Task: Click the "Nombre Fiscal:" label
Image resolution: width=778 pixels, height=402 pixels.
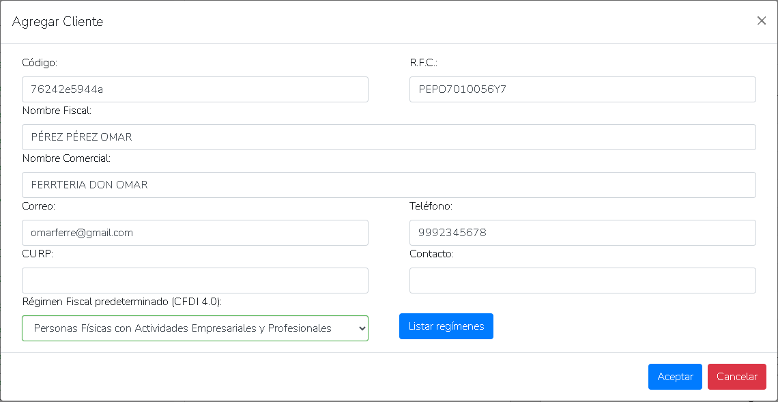Action: (x=57, y=111)
